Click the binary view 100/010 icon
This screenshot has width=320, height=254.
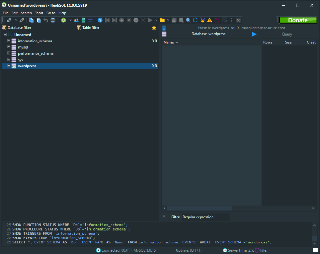(x=217, y=20)
